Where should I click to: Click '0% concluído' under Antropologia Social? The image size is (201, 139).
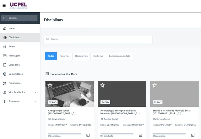click(x=54, y=136)
